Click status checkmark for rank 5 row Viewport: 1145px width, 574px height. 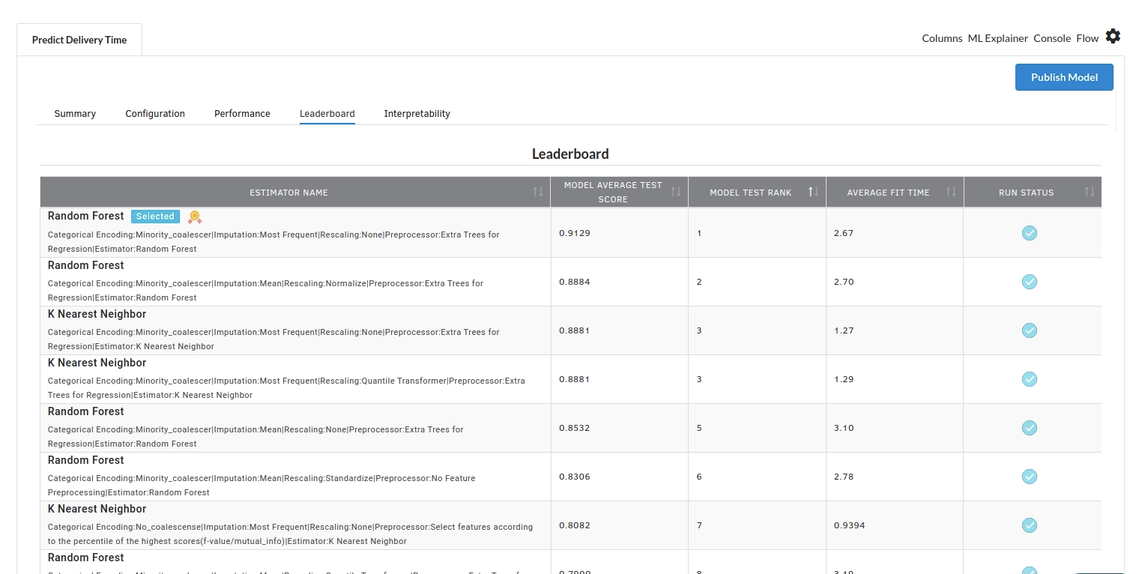(1030, 428)
